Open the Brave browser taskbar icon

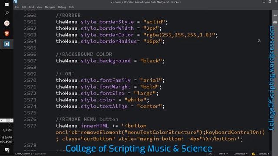(7, 33)
